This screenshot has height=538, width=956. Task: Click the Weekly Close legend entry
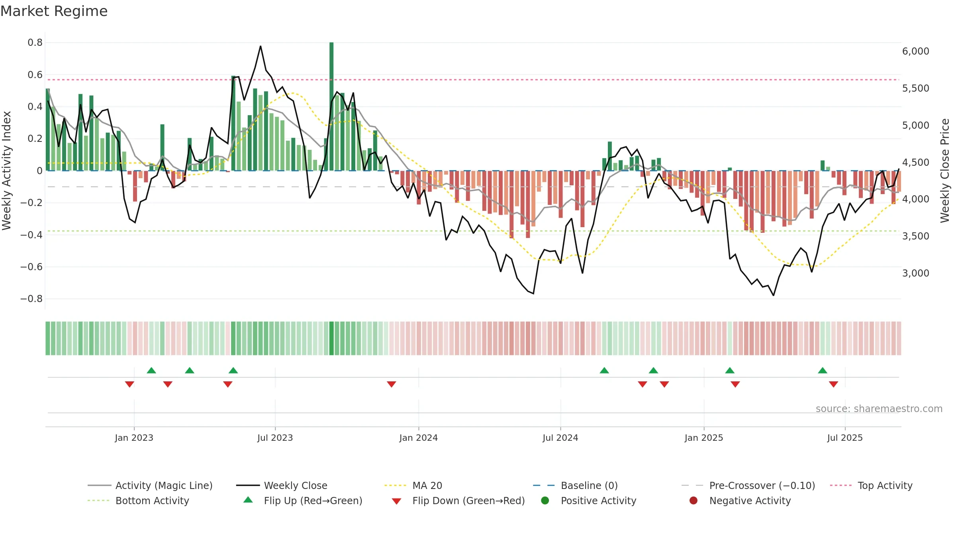[x=282, y=485]
